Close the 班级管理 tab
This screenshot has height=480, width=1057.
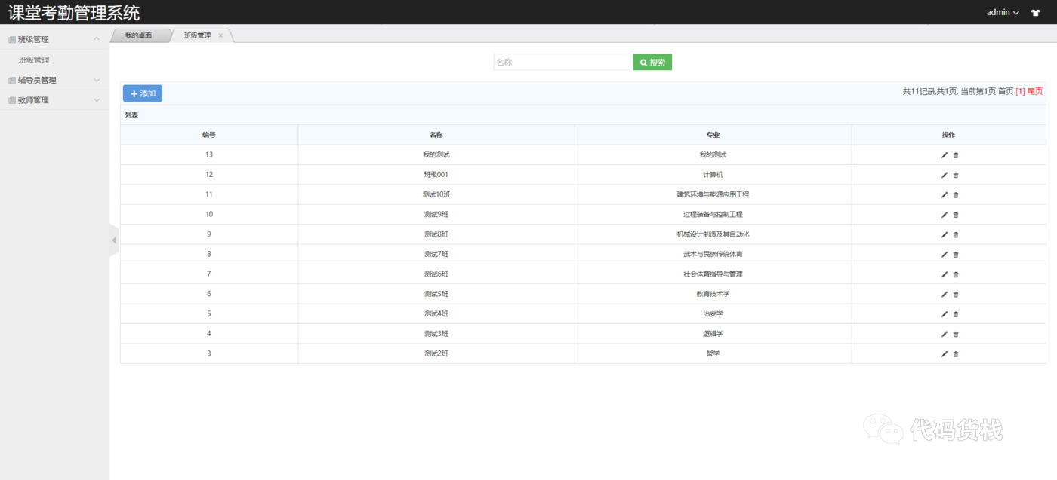coord(220,35)
